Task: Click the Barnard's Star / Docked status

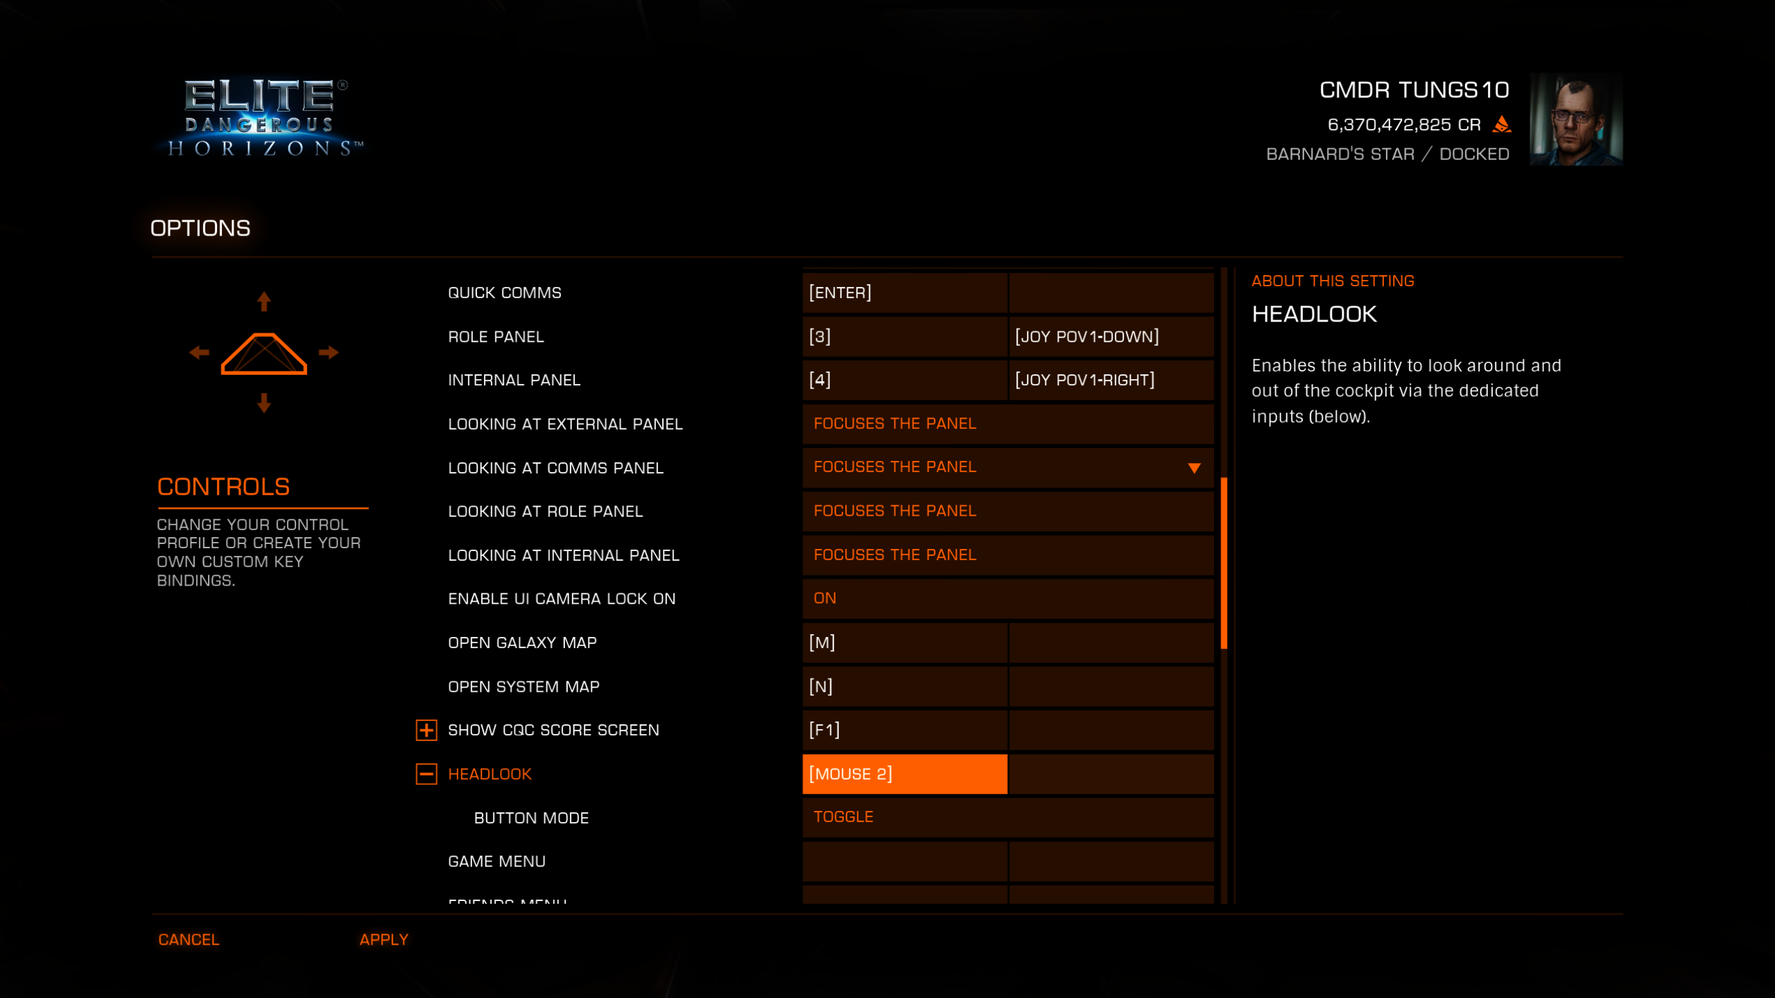Action: (1387, 154)
